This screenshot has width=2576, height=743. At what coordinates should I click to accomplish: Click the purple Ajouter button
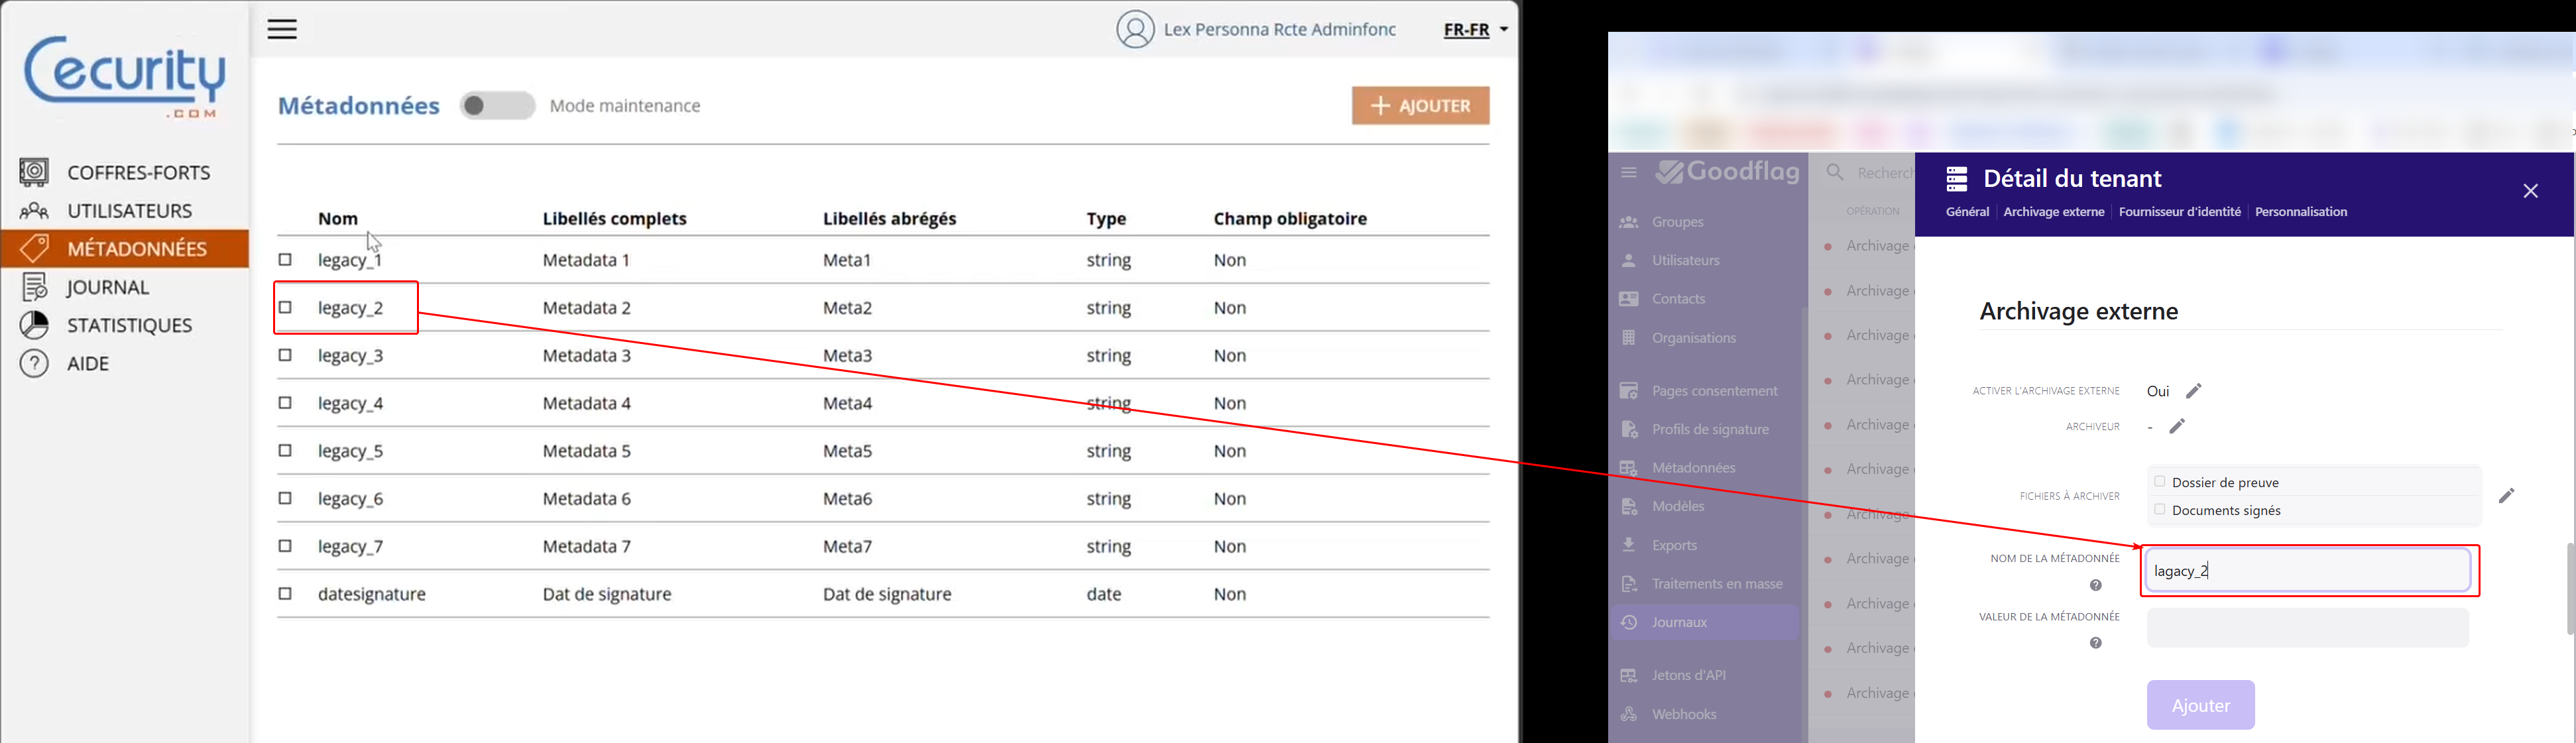2200,705
